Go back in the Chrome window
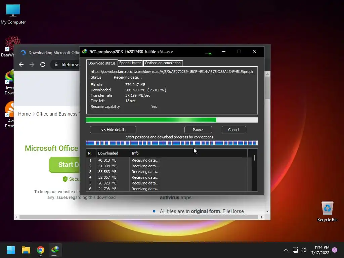 coord(21,64)
